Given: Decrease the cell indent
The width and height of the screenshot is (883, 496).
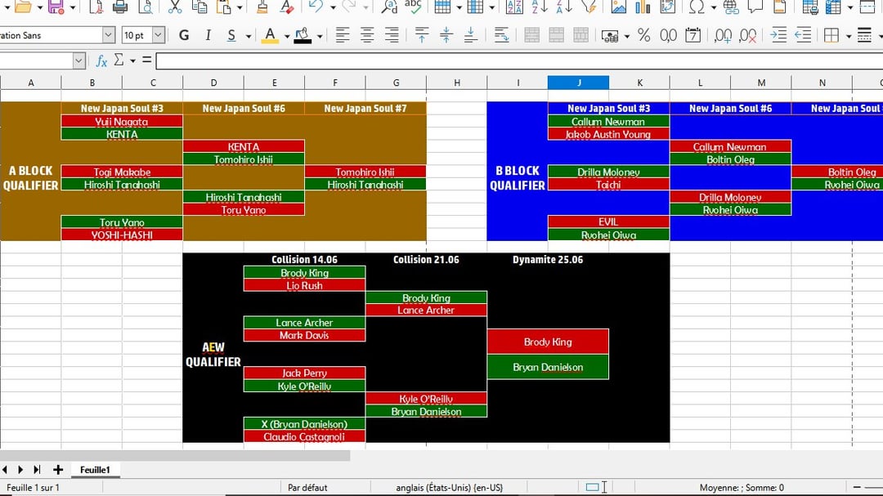Looking at the screenshot, I should pos(803,35).
